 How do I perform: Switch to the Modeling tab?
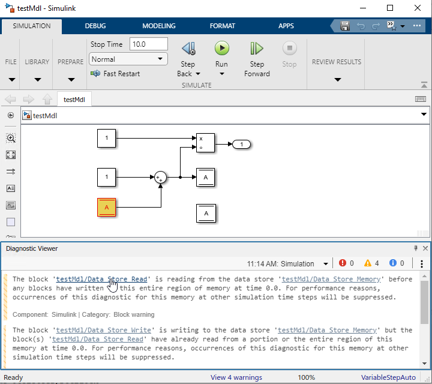(x=159, y=26)
